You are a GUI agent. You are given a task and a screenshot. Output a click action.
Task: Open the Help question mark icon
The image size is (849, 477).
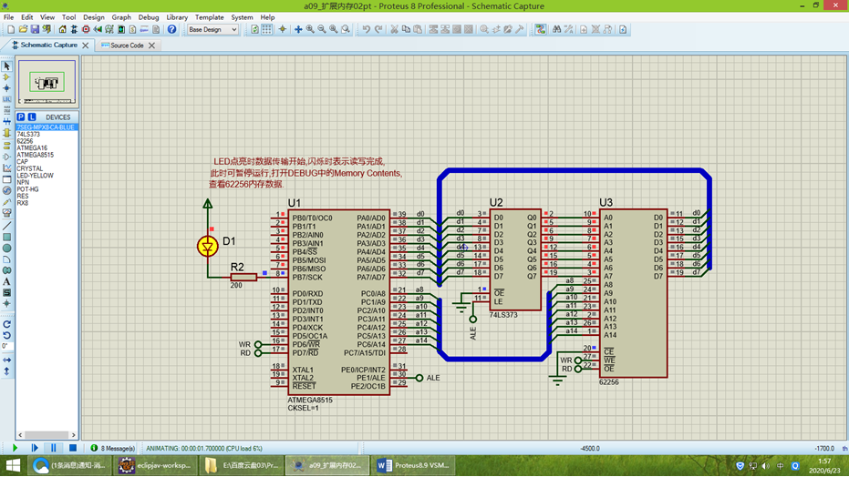171,29
